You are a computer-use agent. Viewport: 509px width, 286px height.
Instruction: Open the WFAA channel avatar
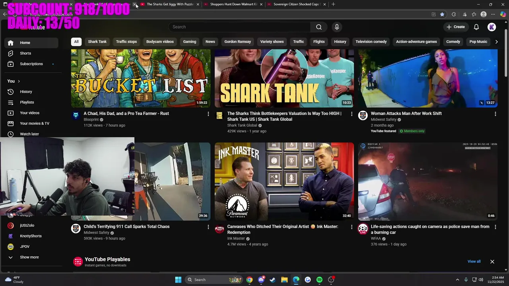(x=363, y=228)
